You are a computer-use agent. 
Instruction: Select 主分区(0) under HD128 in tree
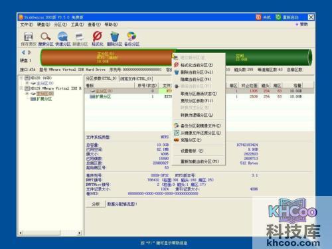(45, 83)
